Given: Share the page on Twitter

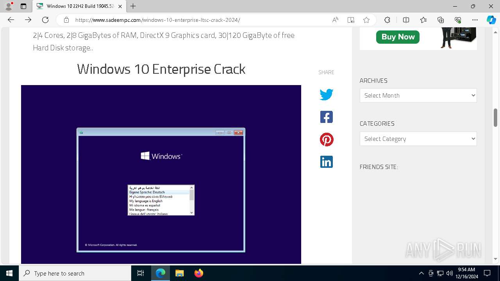Looking at the screenshot, I should tap(327, 94).
